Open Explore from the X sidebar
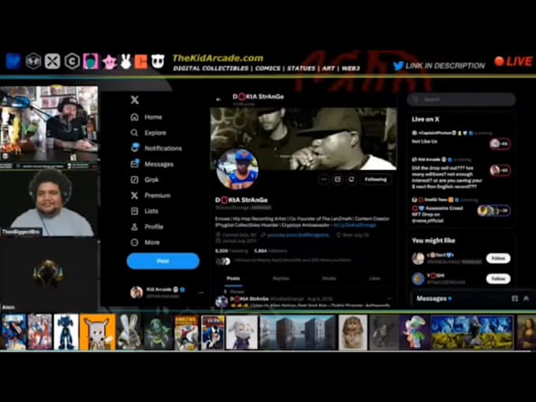This screenshot has height=402, width=536. tap(148, 132)
